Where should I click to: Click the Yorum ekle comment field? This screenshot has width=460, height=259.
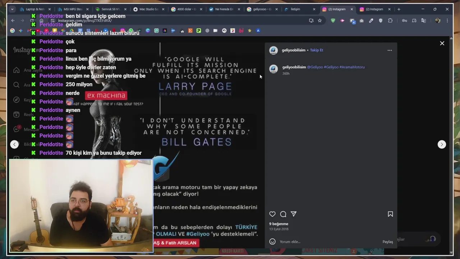tap(329, 242)
